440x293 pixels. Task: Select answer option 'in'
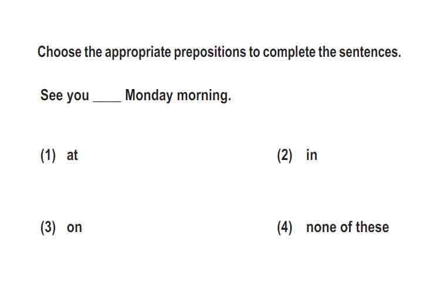point(312,155)
